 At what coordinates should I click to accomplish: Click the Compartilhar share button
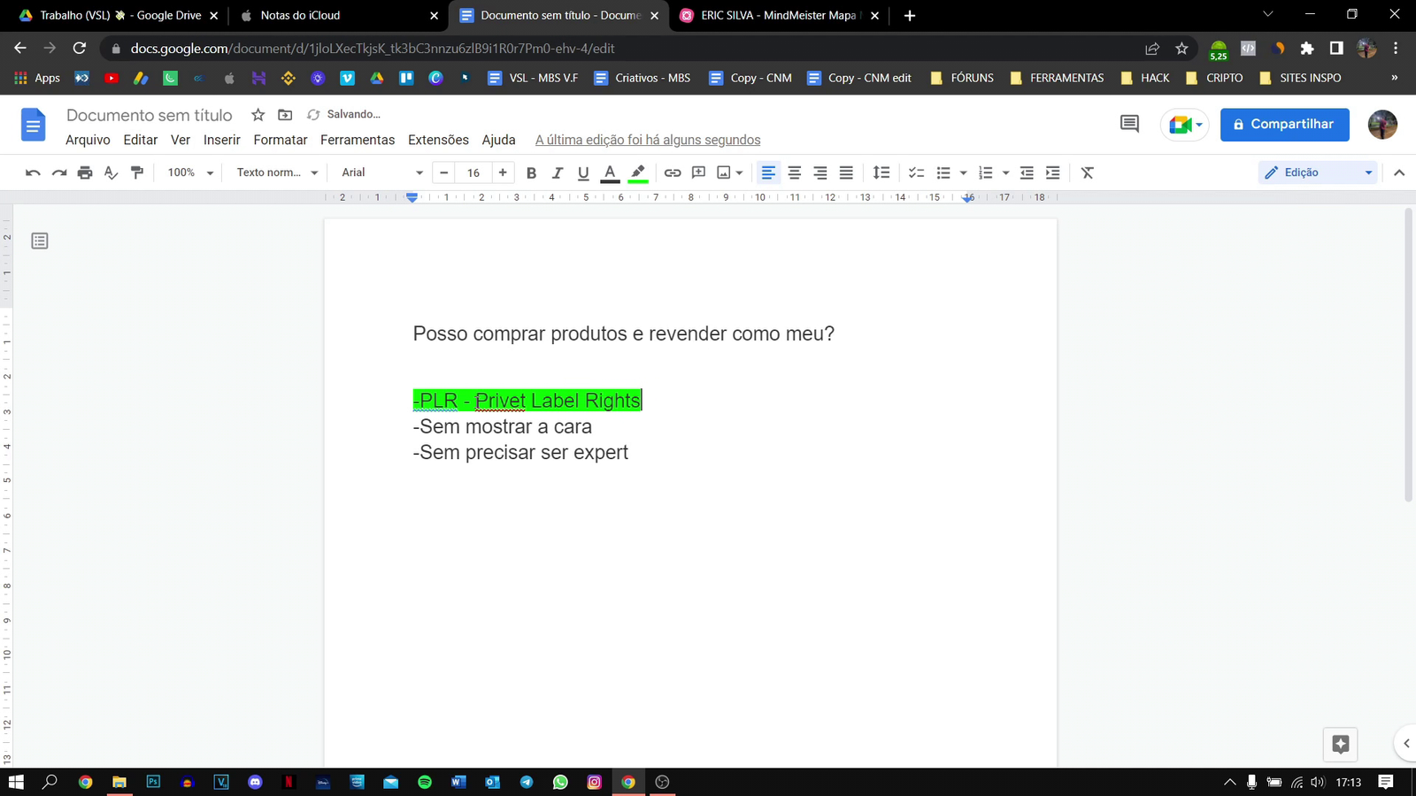click(x=1285, y=125)
